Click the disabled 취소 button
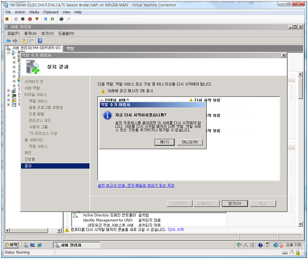 263,204
